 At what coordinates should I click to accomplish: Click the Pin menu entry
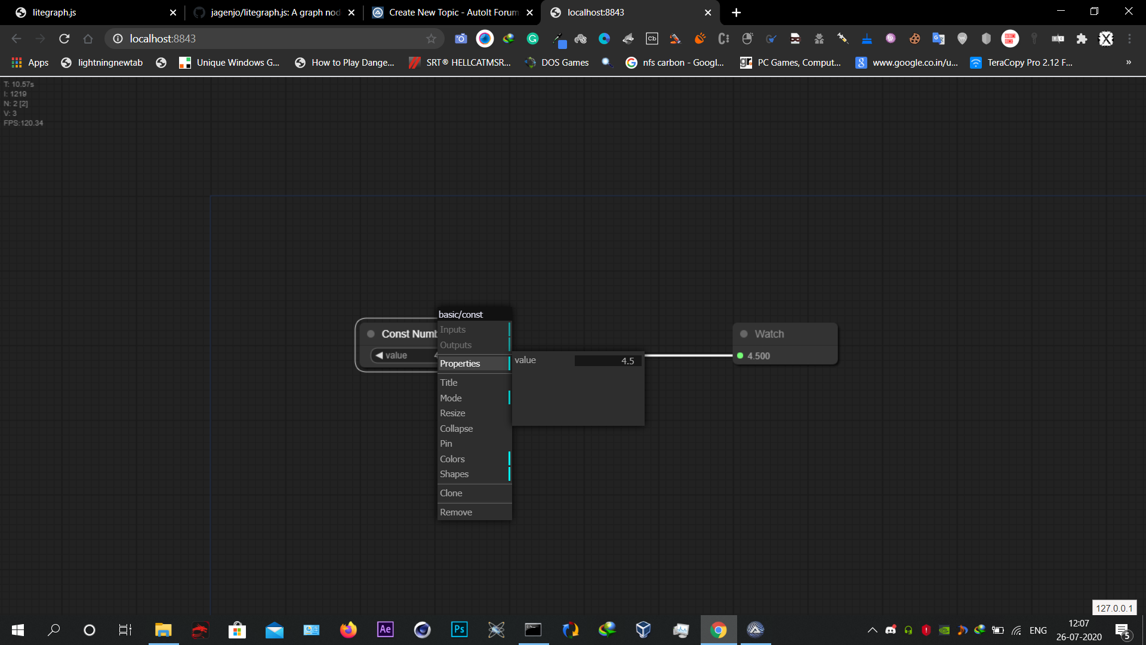point(446,444)
